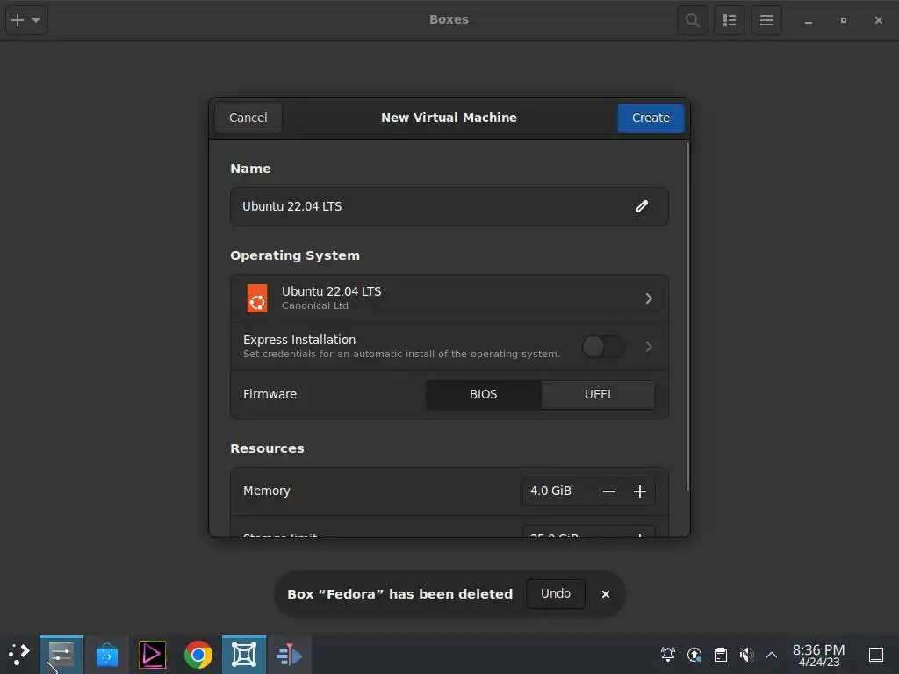Click the plus icon to add a new box

(x=18, y=20)
